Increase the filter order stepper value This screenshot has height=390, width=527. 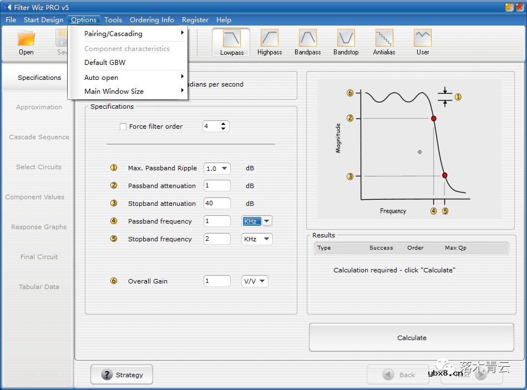[224, 124]
